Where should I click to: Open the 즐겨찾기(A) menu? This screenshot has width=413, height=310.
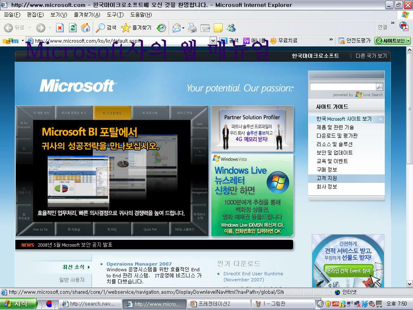87,15
